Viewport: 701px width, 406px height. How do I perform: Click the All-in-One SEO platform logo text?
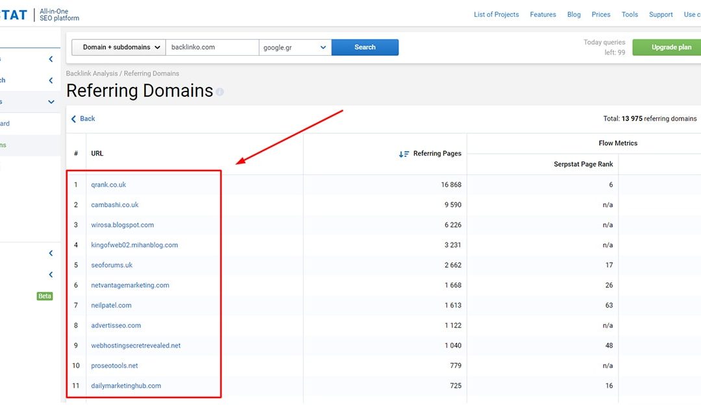point(59,15)
